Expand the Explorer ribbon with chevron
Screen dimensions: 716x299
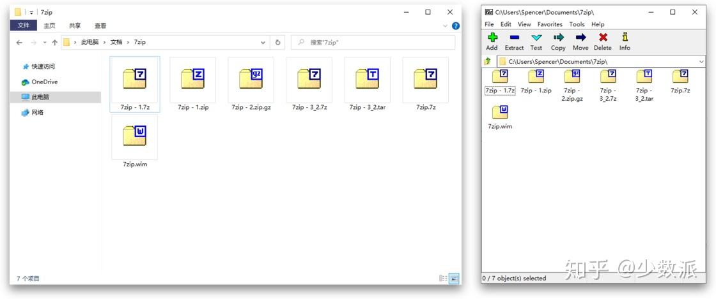pyautogui.click(x=445, y=26)
